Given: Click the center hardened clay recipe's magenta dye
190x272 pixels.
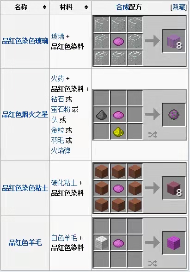Looking at the screenshot, I should (118, 188).
